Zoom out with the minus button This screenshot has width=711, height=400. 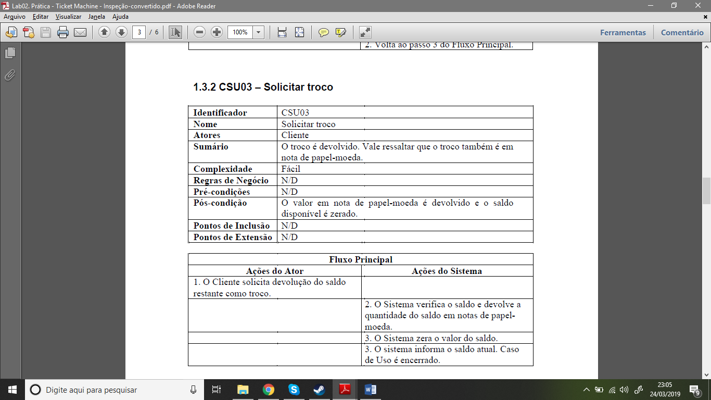199,32
